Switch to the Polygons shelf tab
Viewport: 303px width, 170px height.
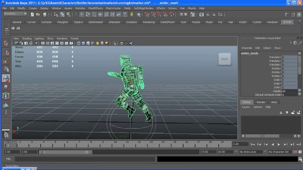[x=62, y=22]
